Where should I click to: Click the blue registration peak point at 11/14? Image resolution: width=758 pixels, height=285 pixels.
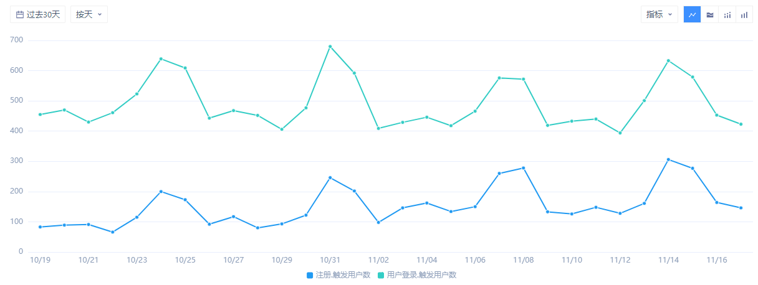[668, 159]
